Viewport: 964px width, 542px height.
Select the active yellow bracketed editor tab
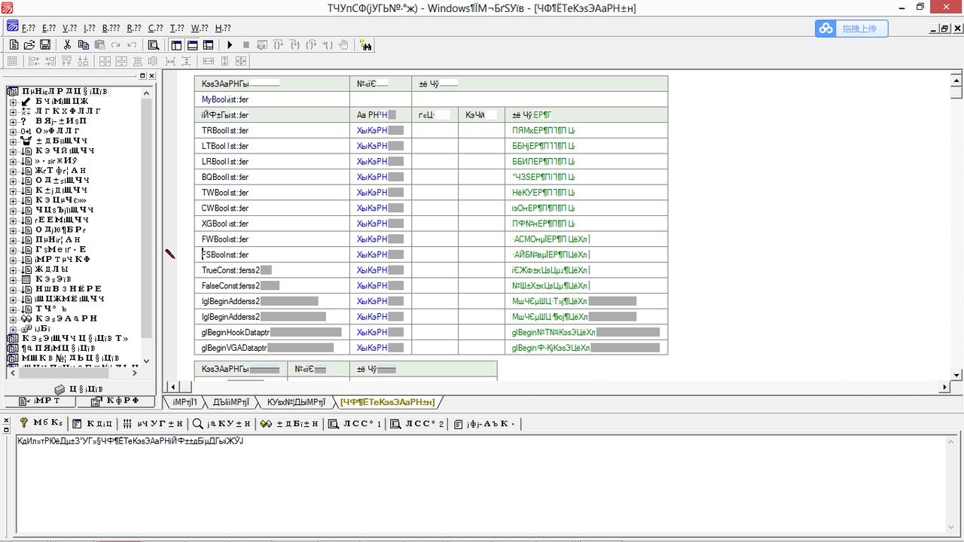[x=387, y=402]
